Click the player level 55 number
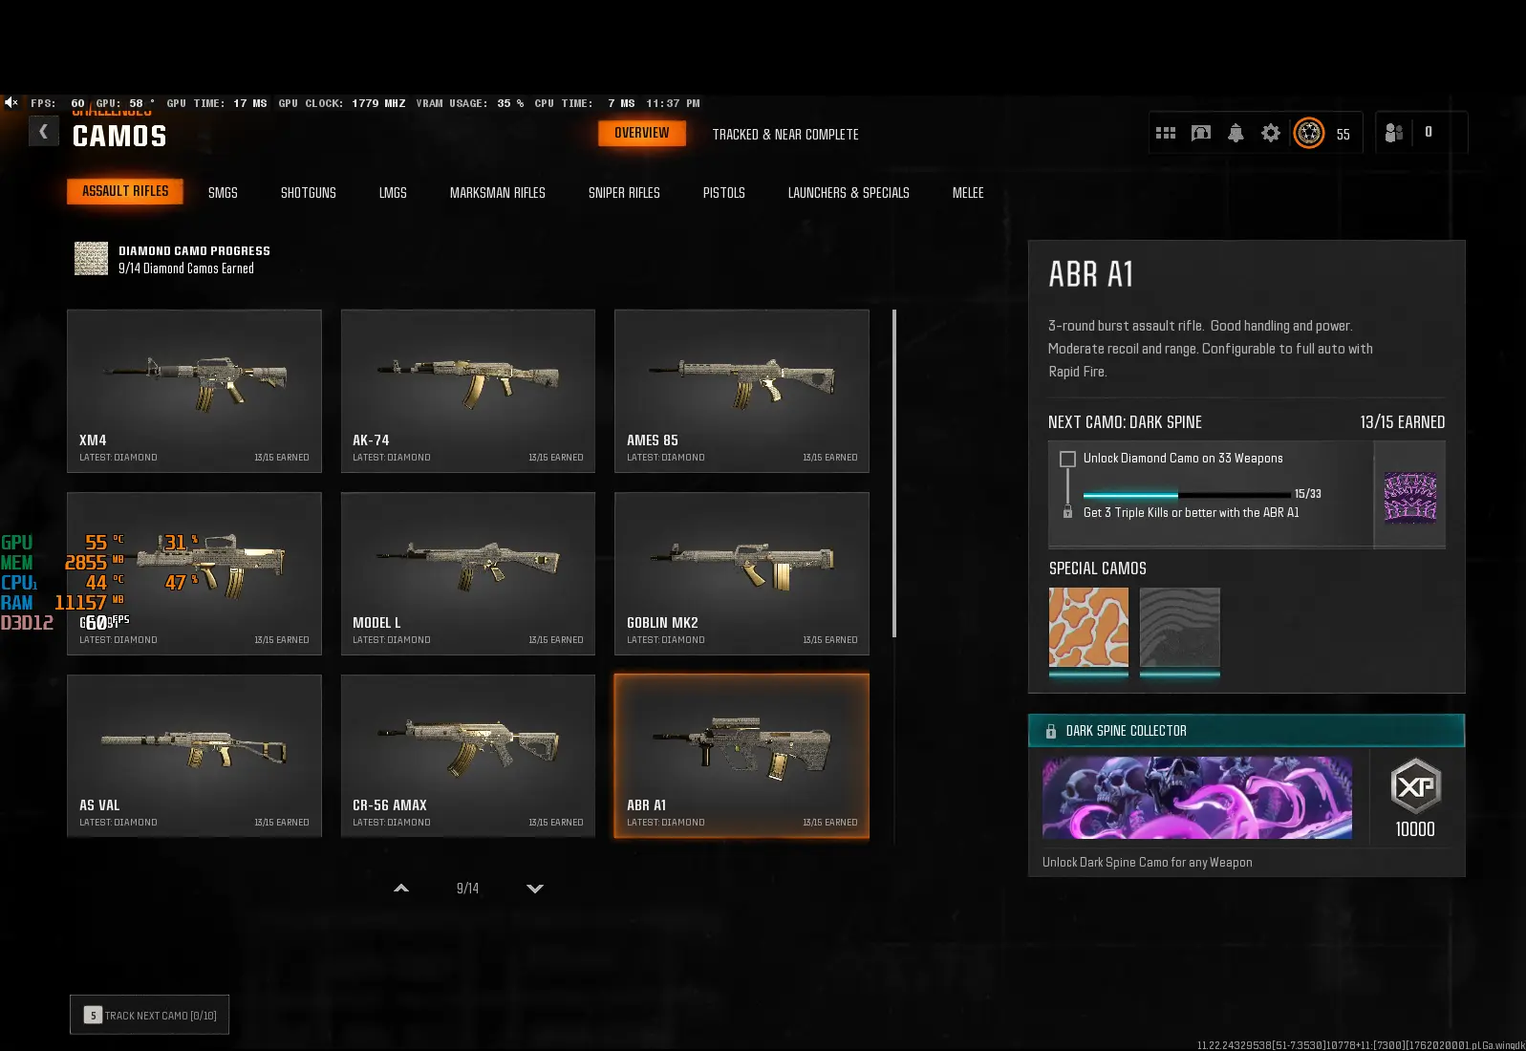 1343,135
